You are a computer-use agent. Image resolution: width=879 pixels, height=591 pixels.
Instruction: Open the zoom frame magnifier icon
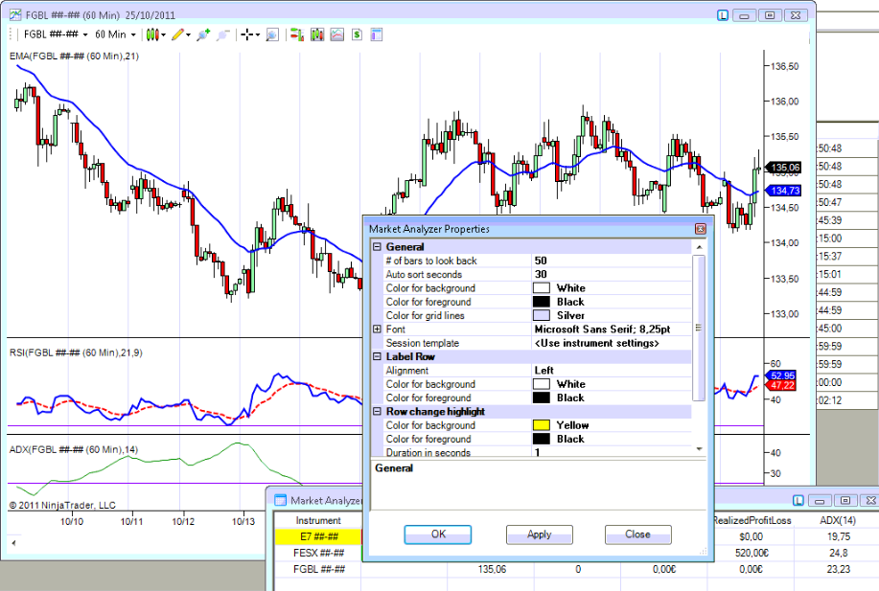point(272,34)
